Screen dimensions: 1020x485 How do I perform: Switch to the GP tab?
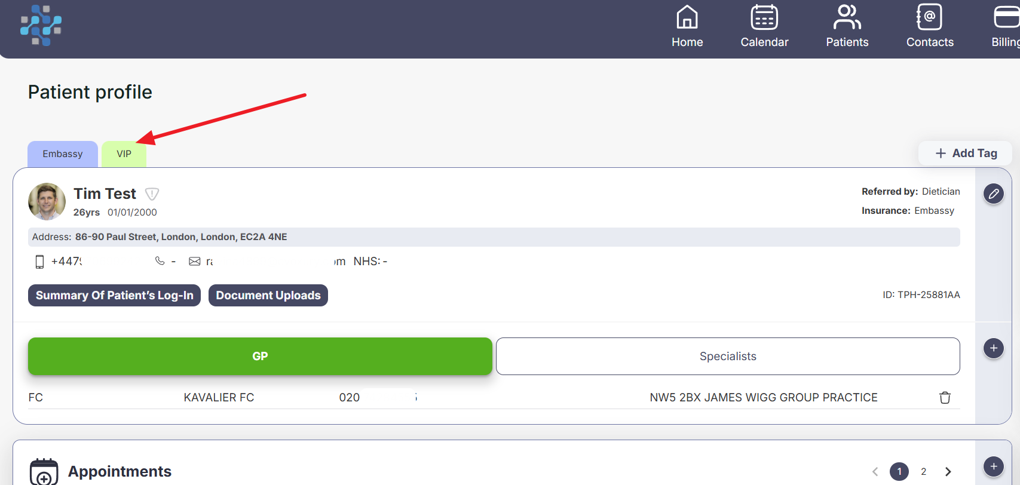click(x=260, y=357)
